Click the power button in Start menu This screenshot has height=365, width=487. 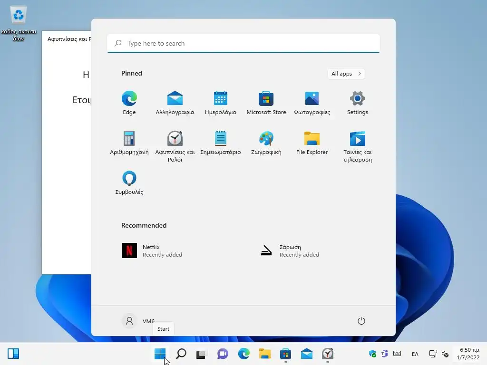click(361, 321)
